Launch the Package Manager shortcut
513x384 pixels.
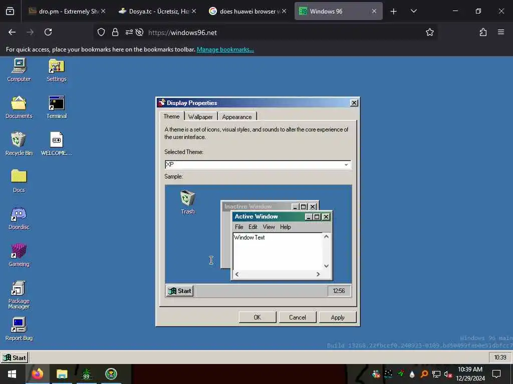tap(19, 295)
